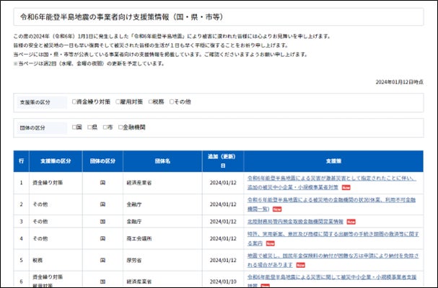This screenshot has width=438, height=288.
Task: Check the 県 organization checkbox
Action: coord(89,127)
